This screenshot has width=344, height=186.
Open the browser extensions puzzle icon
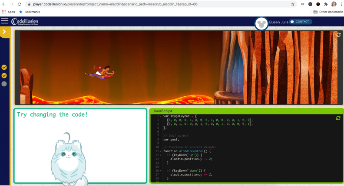326,4
